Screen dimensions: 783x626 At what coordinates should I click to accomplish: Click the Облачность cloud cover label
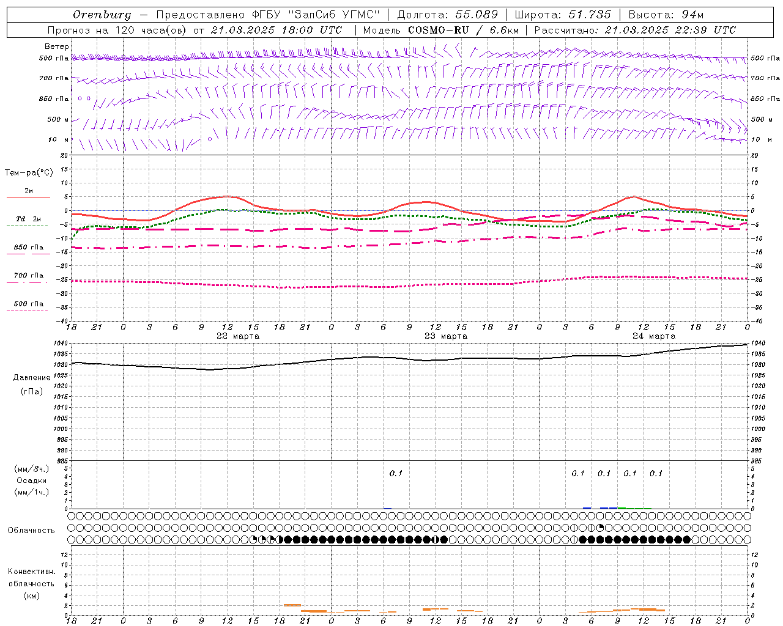point(31,530)
